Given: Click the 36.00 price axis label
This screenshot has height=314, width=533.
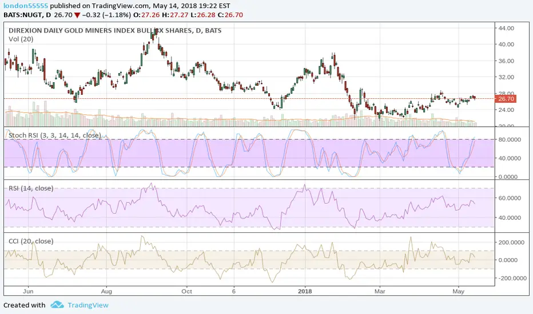Looking at the screenshot, I should click(x=506, y=61).
